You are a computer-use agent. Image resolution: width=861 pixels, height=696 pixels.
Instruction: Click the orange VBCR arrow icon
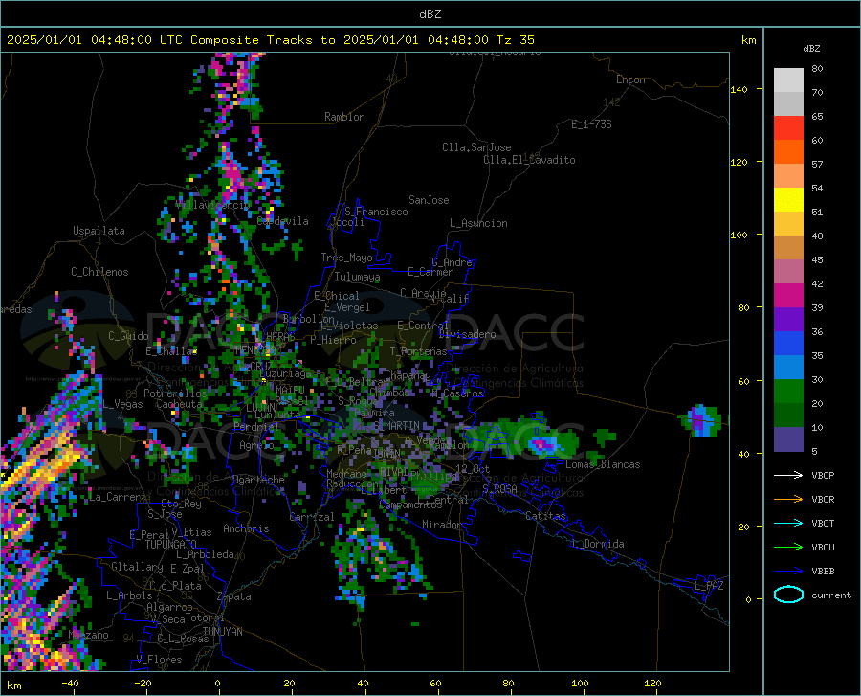[x=788, y=500]
